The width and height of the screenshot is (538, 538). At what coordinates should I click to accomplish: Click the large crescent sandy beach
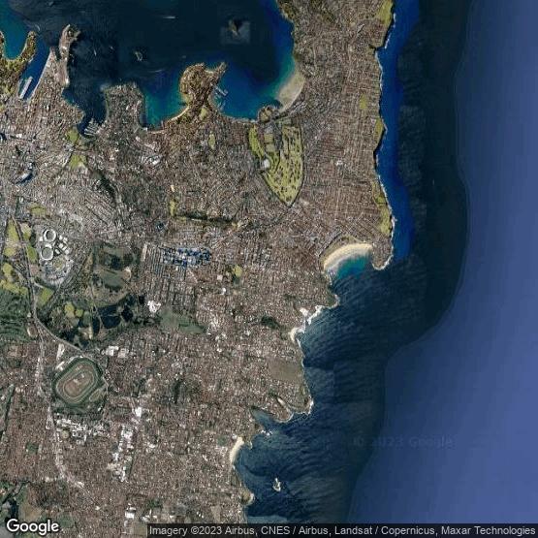[x=346, y=254]
